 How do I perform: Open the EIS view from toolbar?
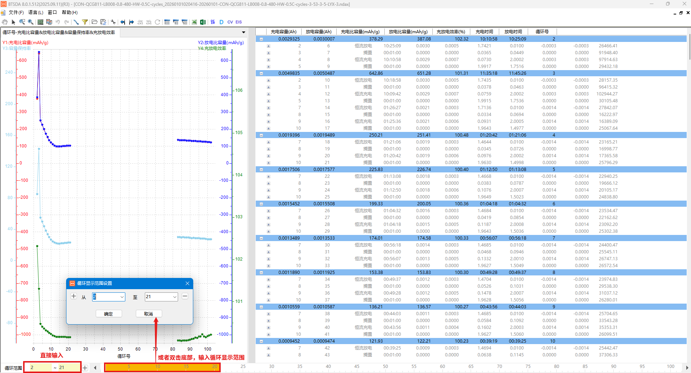tap(239, 22)
